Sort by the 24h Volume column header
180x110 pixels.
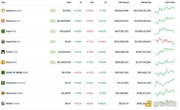click(124, 2)
